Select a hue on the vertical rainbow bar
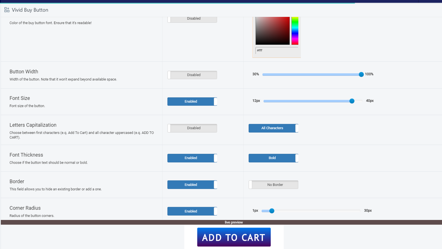 pos(294,30)
